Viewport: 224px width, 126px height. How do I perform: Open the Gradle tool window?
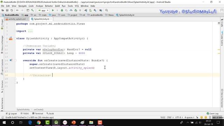(x=222, y=23)
